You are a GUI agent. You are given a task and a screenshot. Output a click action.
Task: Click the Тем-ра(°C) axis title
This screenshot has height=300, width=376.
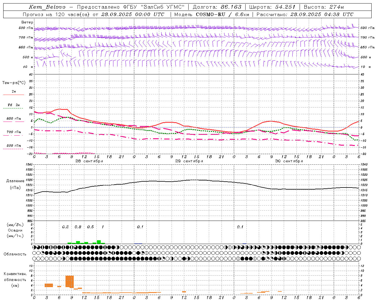(x=14, y=83)
